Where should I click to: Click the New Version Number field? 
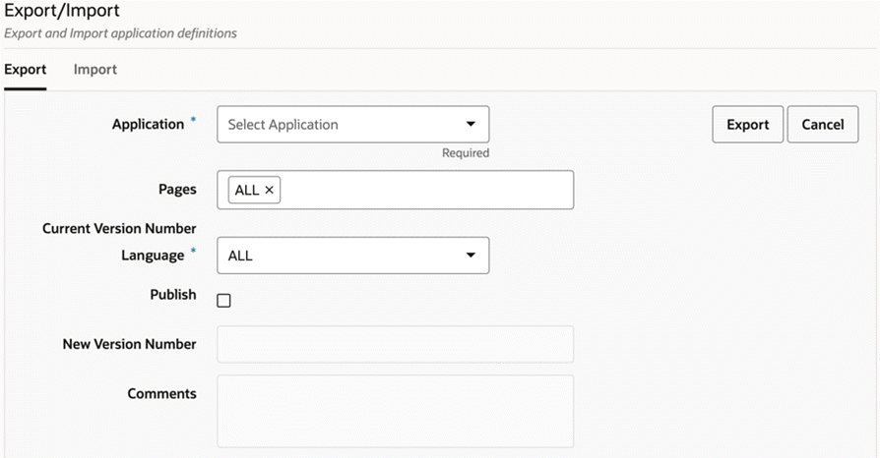[x=395, y=345]
